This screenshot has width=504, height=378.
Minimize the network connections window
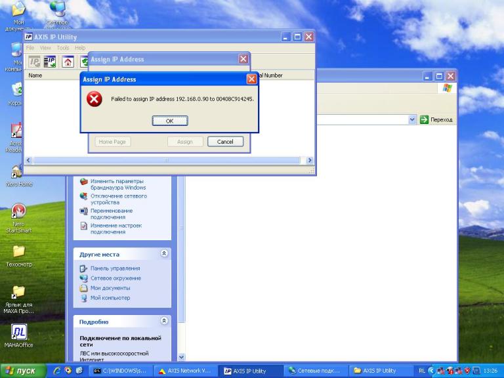[427, 76]
